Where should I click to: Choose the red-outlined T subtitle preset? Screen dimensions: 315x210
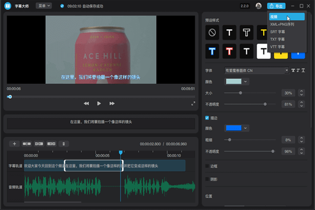[x=229, y=51]
